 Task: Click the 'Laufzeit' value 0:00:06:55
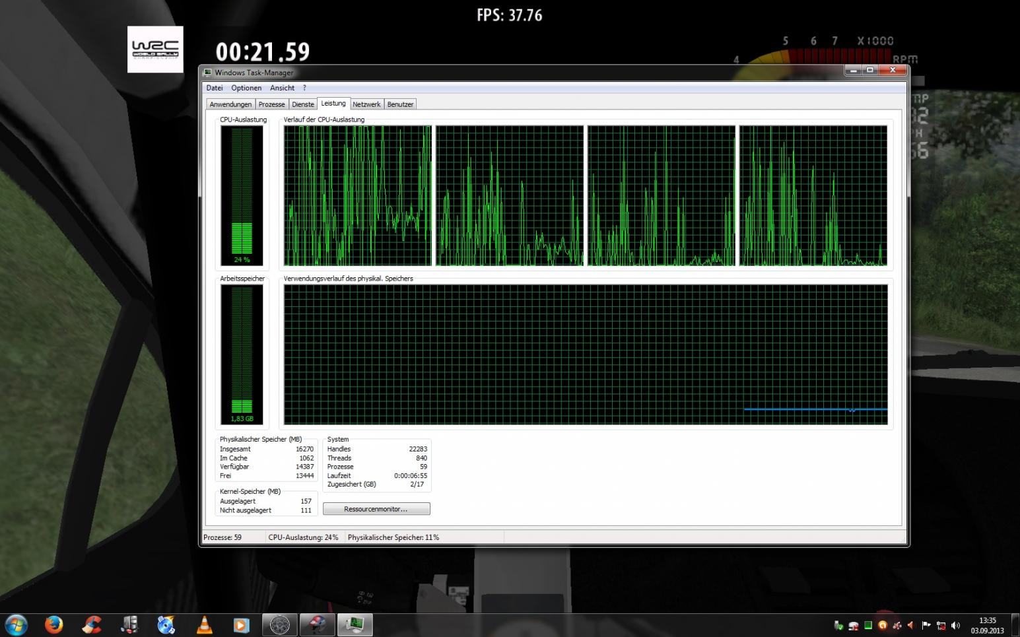click(411, 475)
